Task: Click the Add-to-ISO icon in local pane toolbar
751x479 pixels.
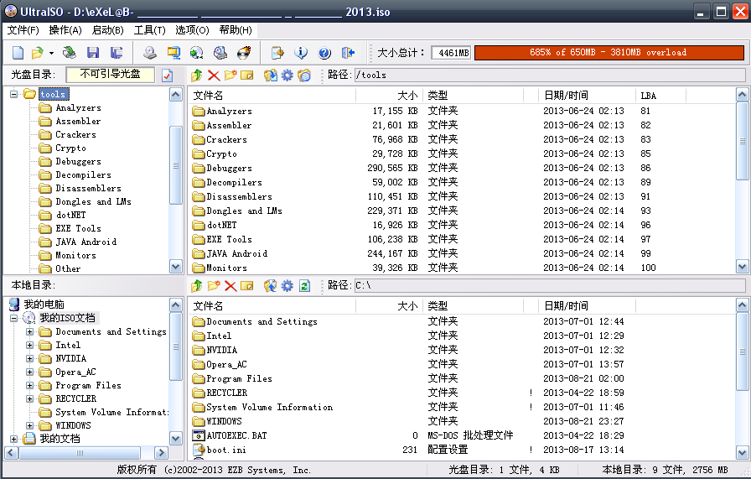Action: 270,286
